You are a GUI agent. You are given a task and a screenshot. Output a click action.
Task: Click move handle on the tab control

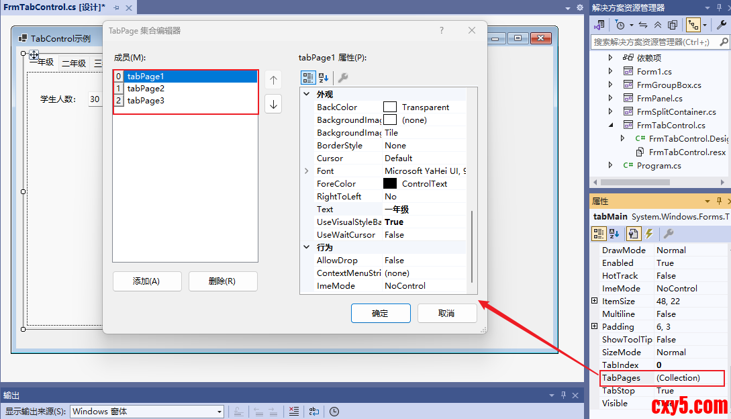pyautogui.click(x=34, y=54)
